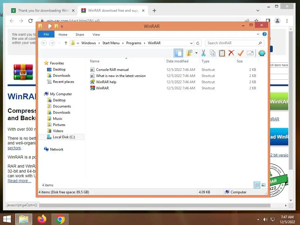Image resolution: width=300 pixels, height=225 pixels.
Task: Open Chrome three-dot menu
Action: click(287, 21)
